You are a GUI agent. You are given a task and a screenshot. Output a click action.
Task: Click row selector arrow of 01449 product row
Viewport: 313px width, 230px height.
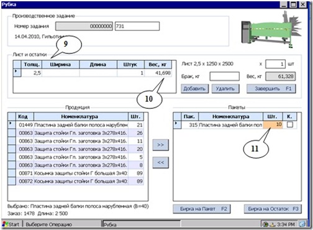pos(12,125)
